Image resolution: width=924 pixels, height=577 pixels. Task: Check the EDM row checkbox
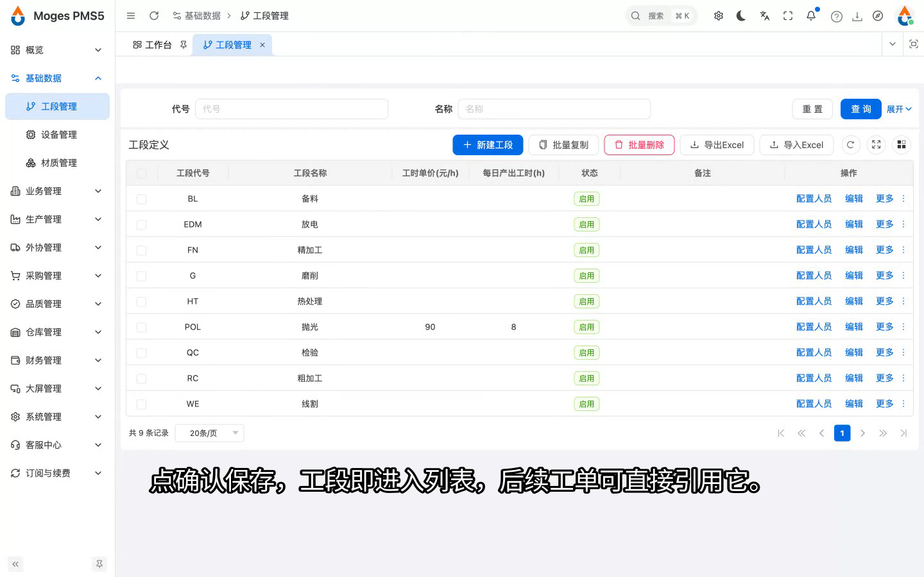click(142, 225)
